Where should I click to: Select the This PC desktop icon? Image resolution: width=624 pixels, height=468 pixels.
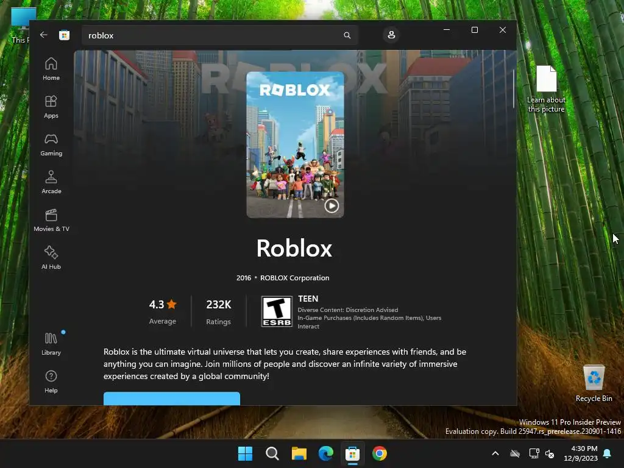(20, 24)
